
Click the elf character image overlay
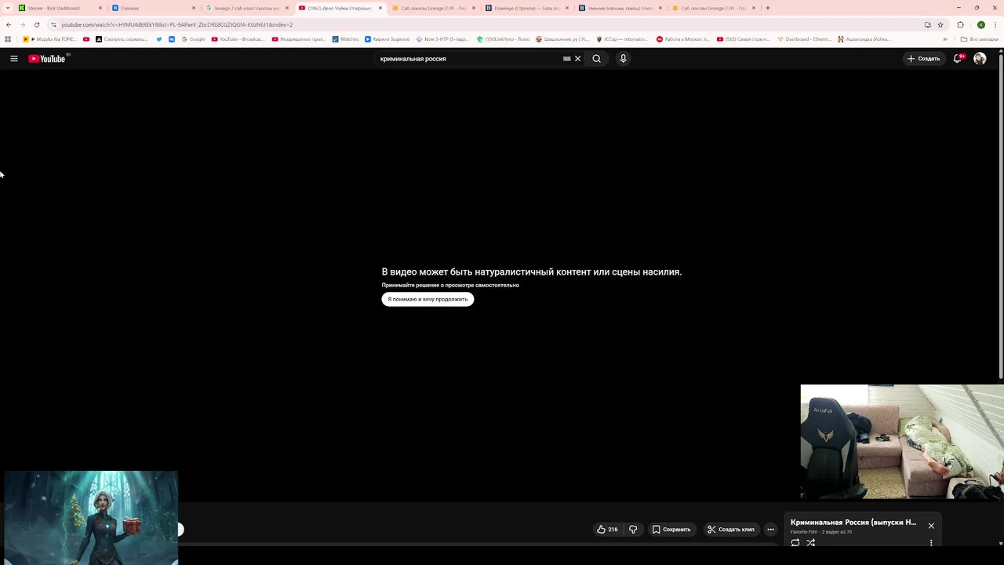pyautogui.click(x=91, y=518)
